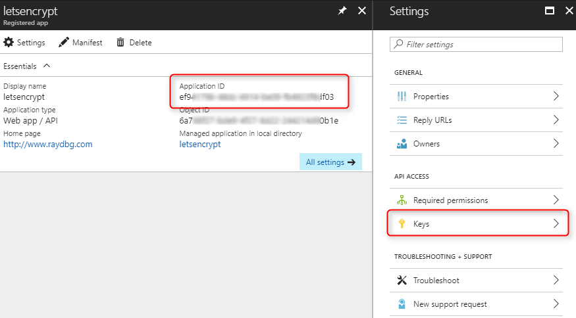The image size is (576, 318).
Task: Open the letsencrypt managed application link
Action: pos(200,144)
